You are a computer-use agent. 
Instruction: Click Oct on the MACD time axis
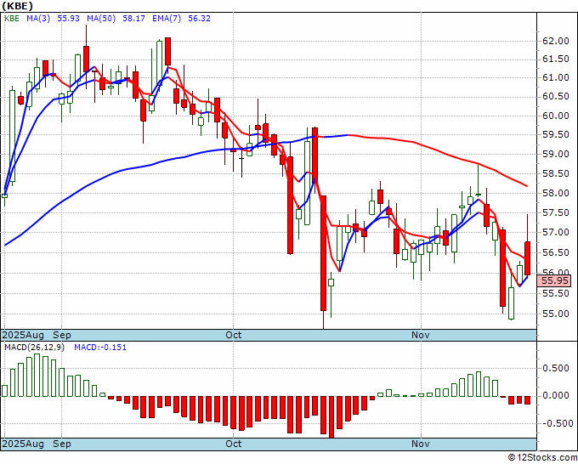[x=234, y=444]
